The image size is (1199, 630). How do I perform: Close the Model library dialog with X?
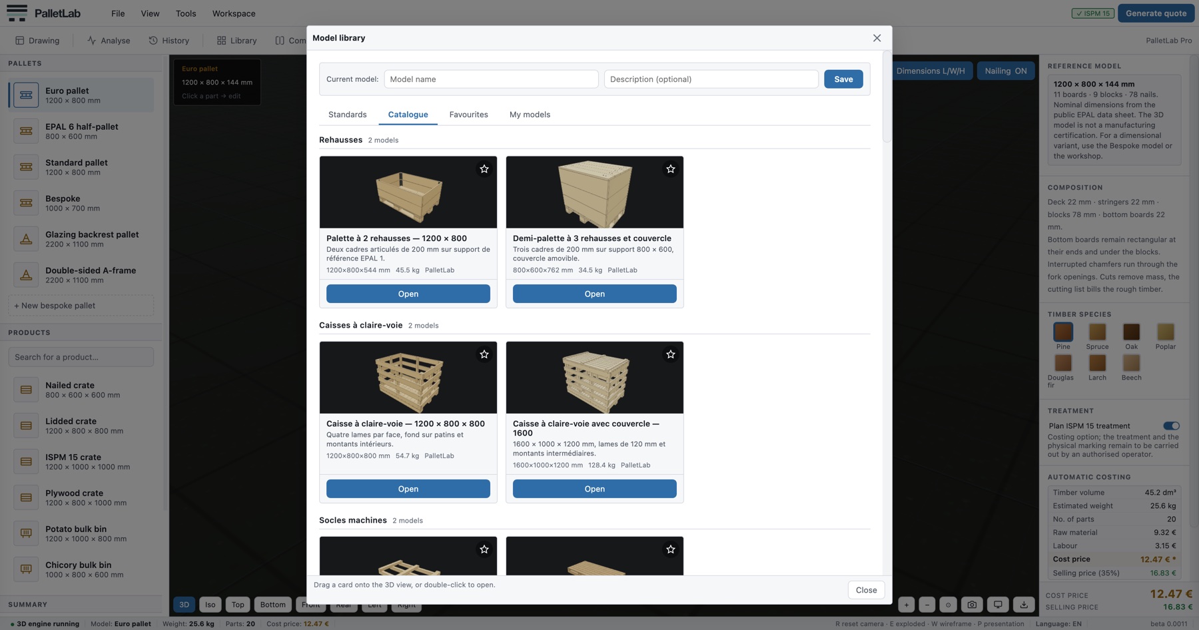(x=877, y=38)
